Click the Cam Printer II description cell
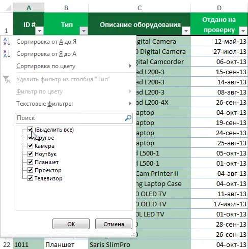Viewport: 248px width, 249px height. pyautogui.click(x=163, y=173)
